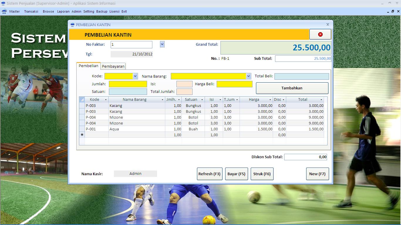Viewport: 401px width, 225px height.
Task: Switch to the Pembayaran tab
Action: (113, 67)
